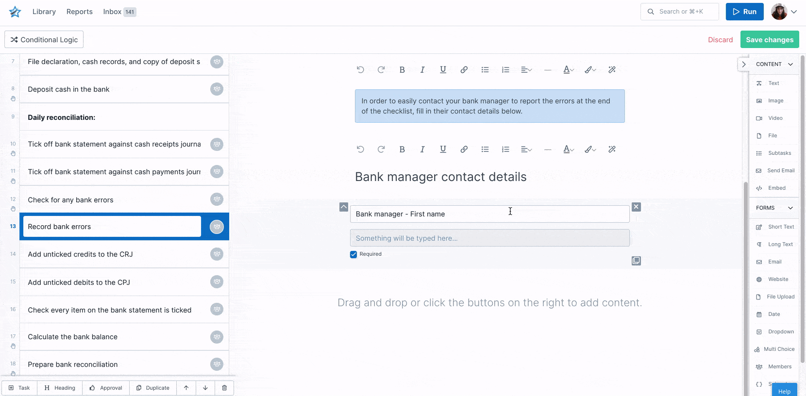Undo in the first text toolbar
806x396 pixels.
(360, 70)
